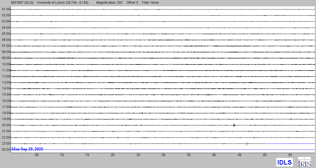Screen dimensions: 316x168
Task: Click the 00:00 hour label
Action: tap(6, 150)
